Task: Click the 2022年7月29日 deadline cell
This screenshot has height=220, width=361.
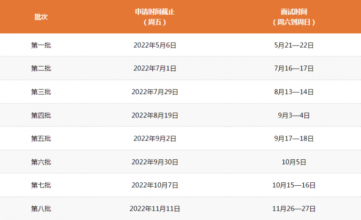Action: (x=155, y=92)
